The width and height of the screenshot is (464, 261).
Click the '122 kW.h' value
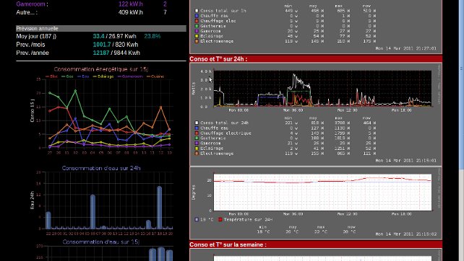131,4
